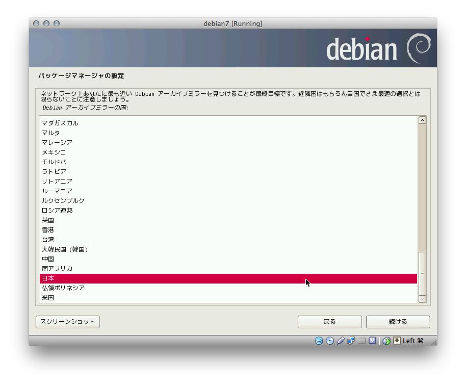Choose リトアニア from the list
This screenshot has height=386, width=466.
(x=228, y=181)
